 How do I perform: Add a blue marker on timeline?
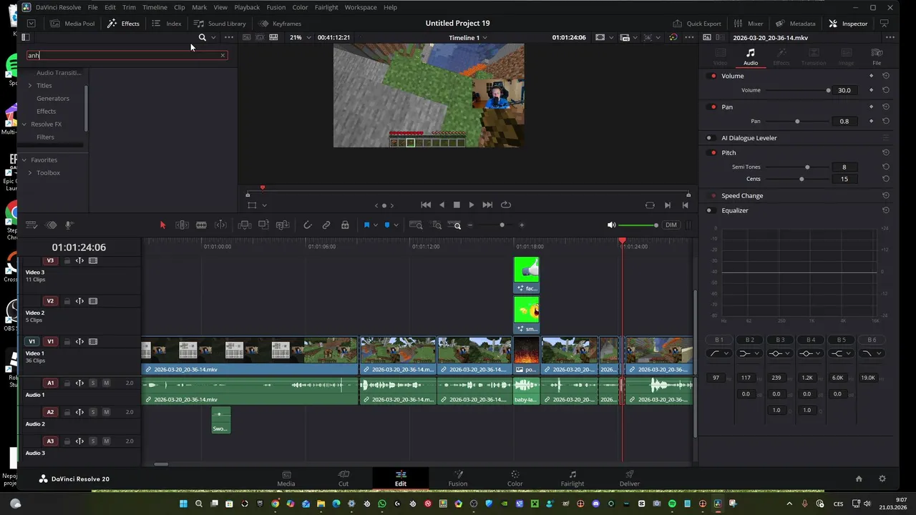[387, 225]
